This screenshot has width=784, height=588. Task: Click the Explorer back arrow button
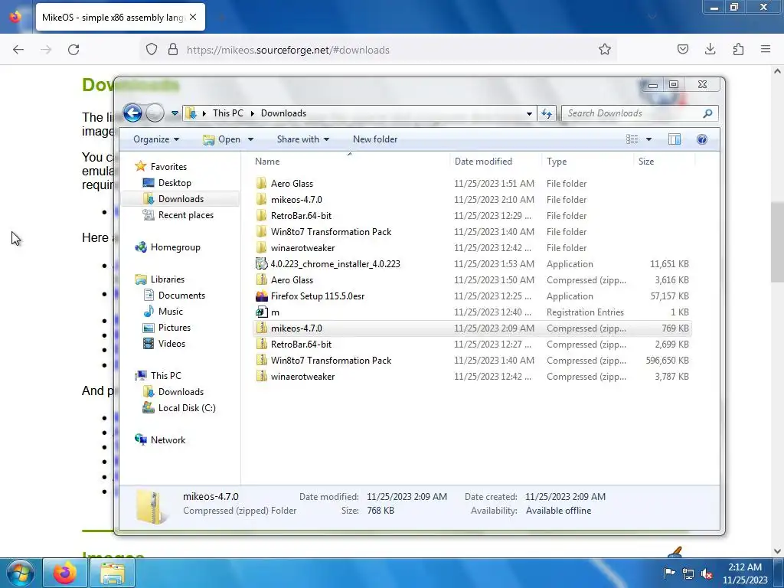pyautogui.click(x=132, y=113)
